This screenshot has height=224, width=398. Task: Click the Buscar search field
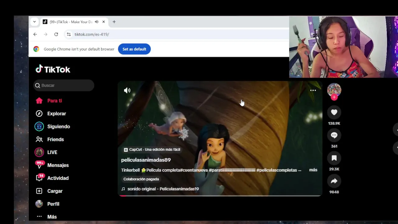pos(64,85)
